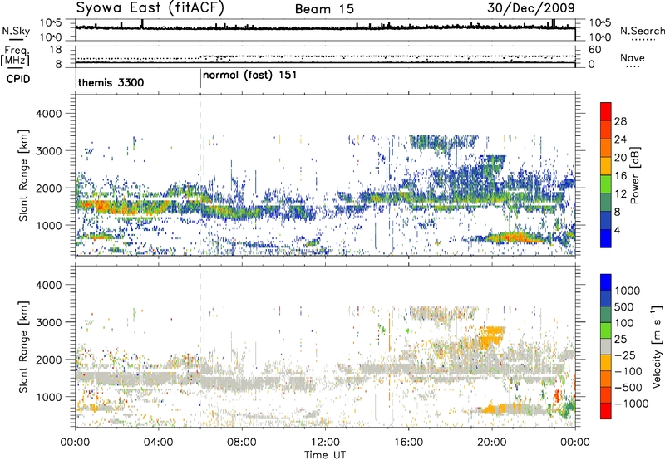This screenshot has width=665, height=460.
Task: Click the '60' tick on the Nave axis
Action: [x=594, y=50]
